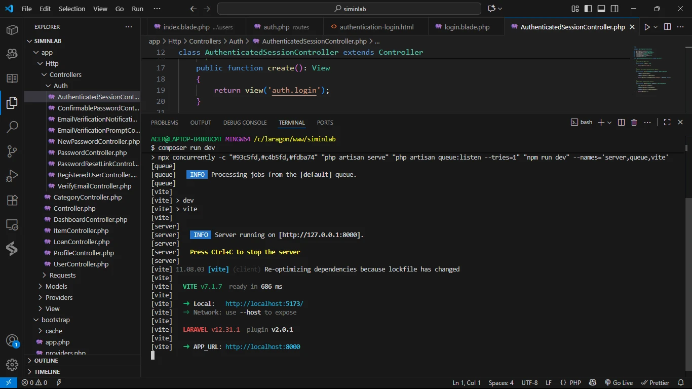Expand the Requests folder
This screenshot has height=389, width=692.
coord(62,275)
